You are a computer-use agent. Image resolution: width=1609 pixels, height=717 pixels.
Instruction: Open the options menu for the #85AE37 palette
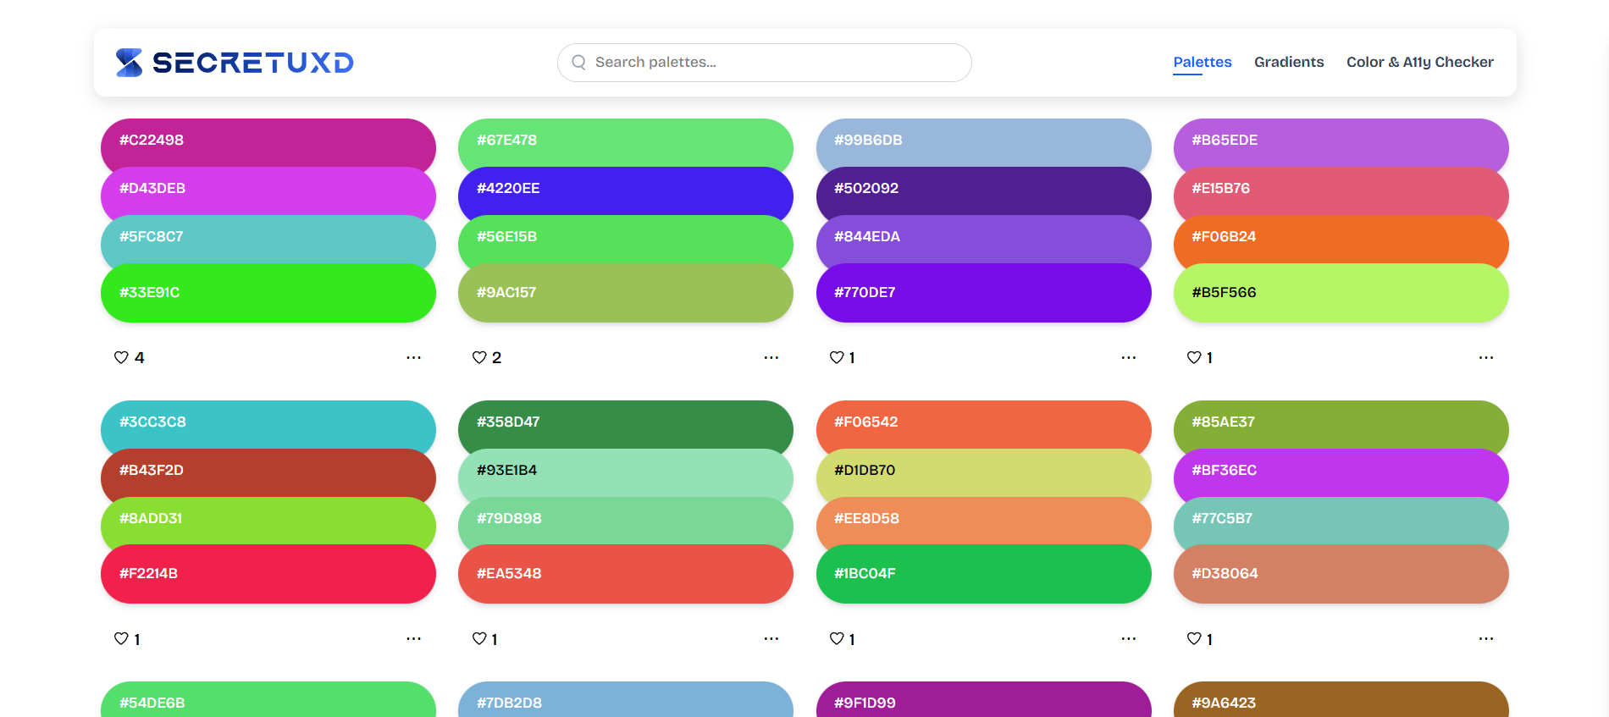click(x=1486, y=639)
